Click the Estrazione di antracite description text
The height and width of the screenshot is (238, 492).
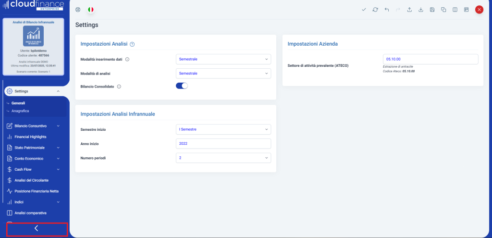coord(397,66)
